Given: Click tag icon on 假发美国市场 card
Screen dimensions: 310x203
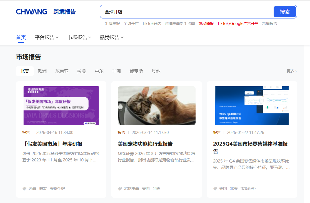Looking at the screenshot, I should click(24, 188).
